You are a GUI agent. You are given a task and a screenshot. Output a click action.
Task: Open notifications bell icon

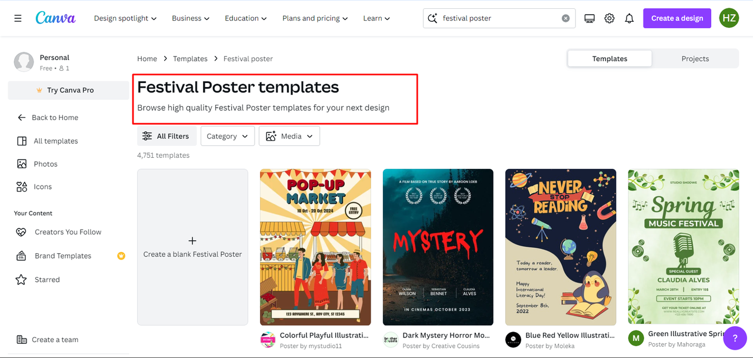point(629,18)
